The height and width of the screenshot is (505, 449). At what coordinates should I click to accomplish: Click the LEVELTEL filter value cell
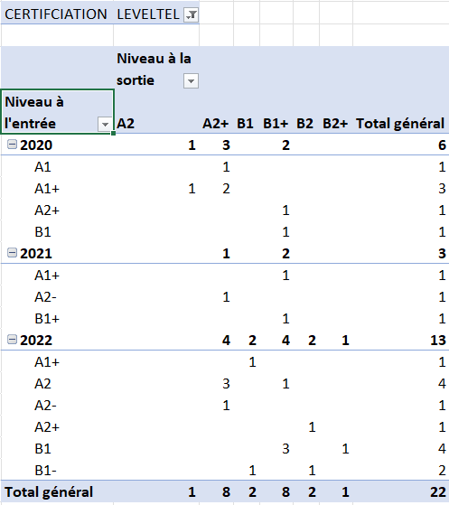[156, 14]
